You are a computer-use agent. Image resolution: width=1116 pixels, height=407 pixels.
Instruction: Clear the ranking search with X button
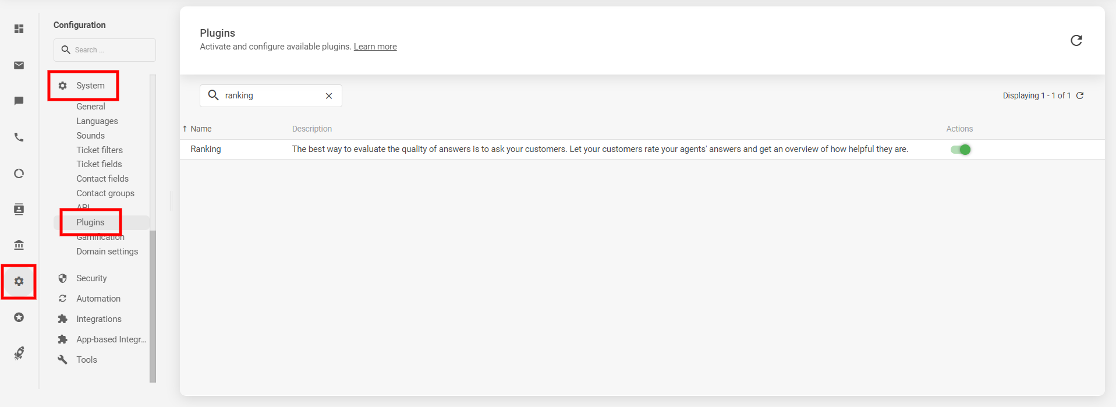pos(329,96)
